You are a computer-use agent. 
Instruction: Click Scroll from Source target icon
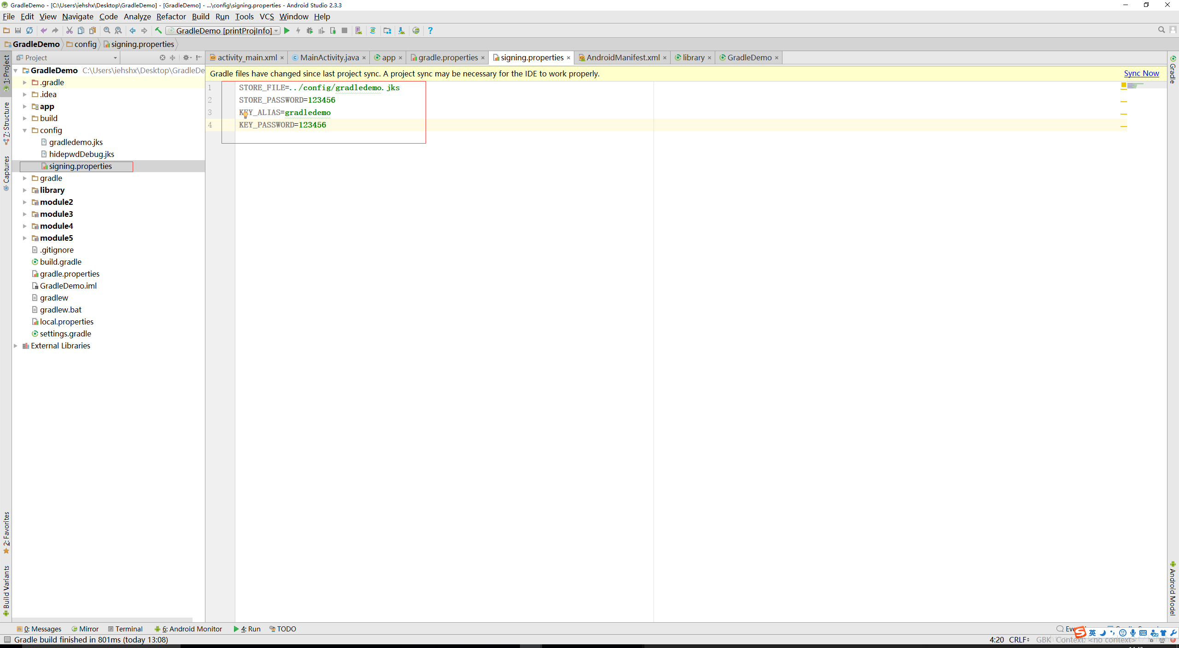163,58
